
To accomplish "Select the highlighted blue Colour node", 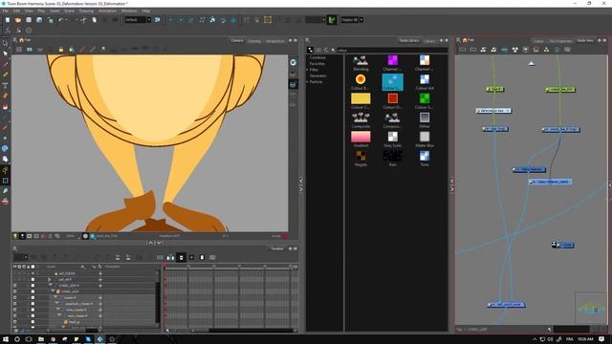I will 392,82.
